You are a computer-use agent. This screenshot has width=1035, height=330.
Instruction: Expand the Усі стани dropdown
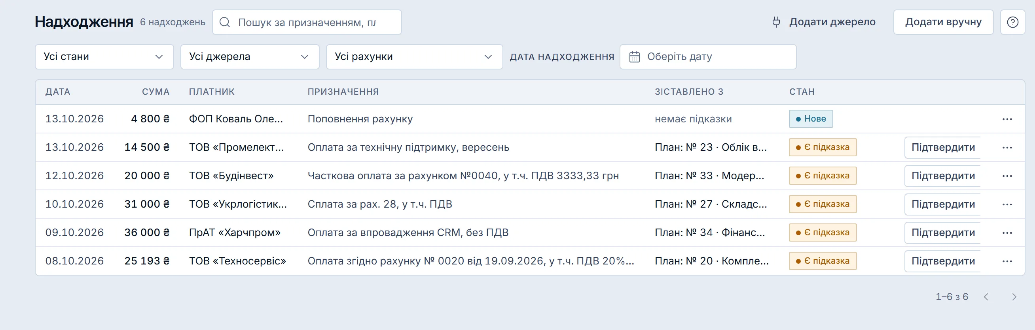[104, 57]
